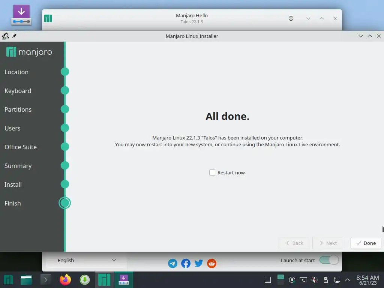Open the terminal launcher in taskbar
Image resolution: width=384 pixels, height=288 pixels.
[45, 280]
